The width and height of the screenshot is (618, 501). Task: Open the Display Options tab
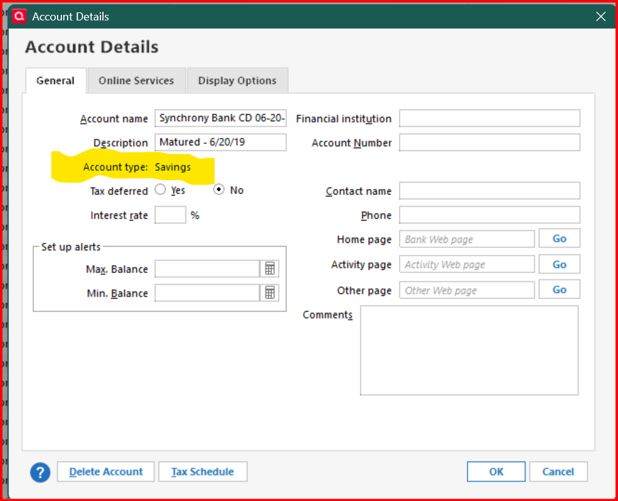[237, 81]
